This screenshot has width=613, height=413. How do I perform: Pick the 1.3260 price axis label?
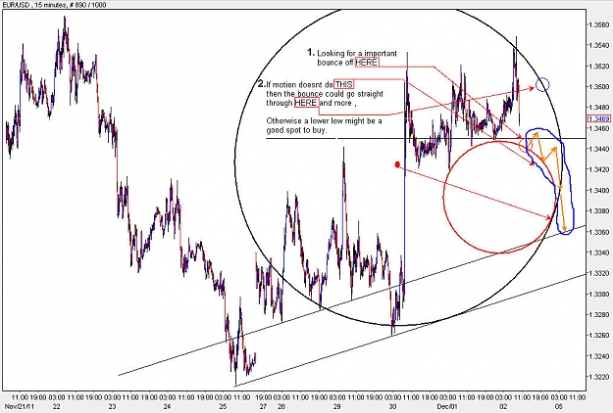click(x=600, y=336)
